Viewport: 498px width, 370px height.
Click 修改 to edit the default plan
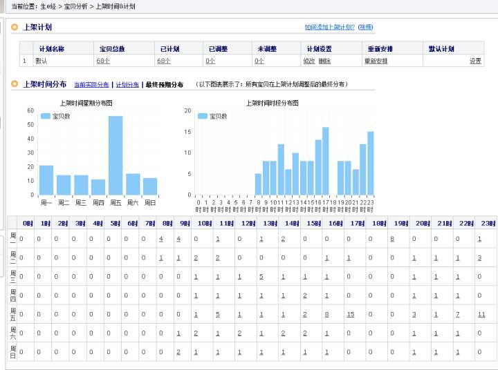point(309,61)
